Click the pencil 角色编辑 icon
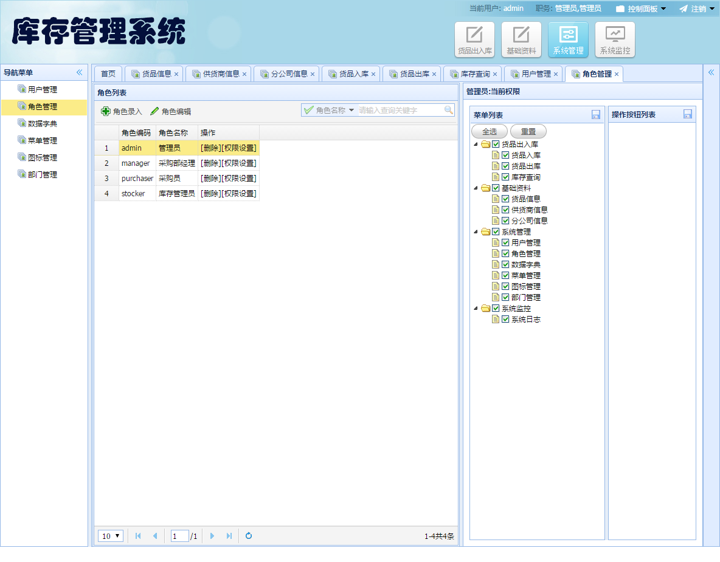Image resolution: width=720 pixels, height=562 pixels. 154,111
